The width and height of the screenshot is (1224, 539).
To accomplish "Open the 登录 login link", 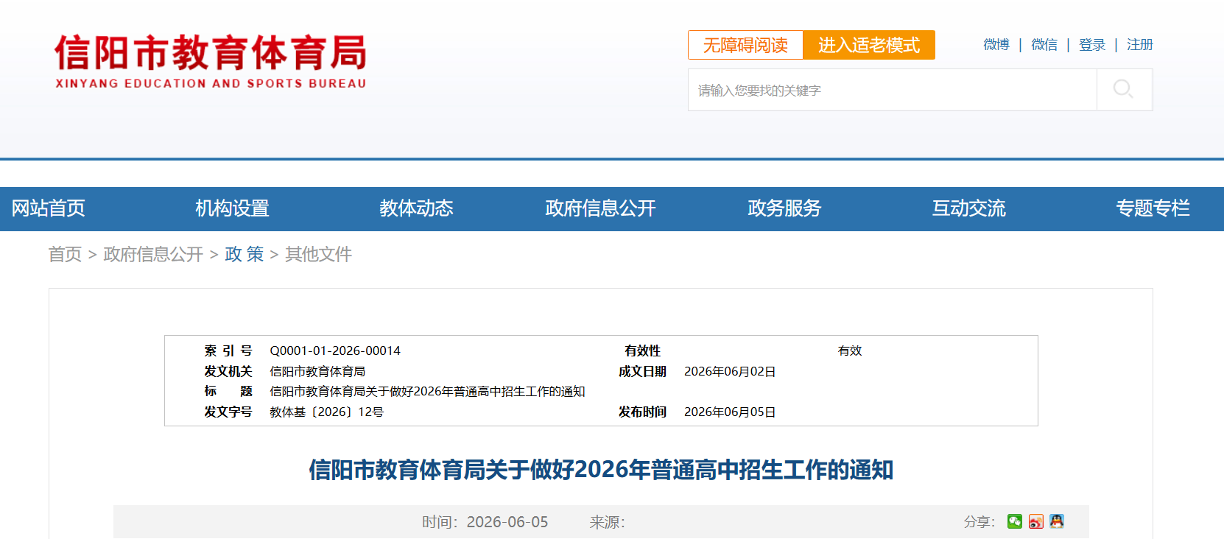I will [1092, 45].
